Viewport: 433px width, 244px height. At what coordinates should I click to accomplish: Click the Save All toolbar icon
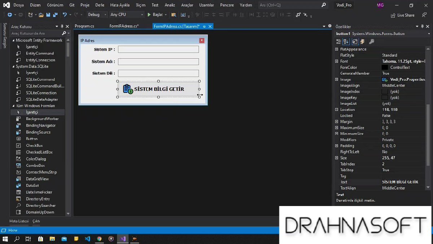point(55,15)
